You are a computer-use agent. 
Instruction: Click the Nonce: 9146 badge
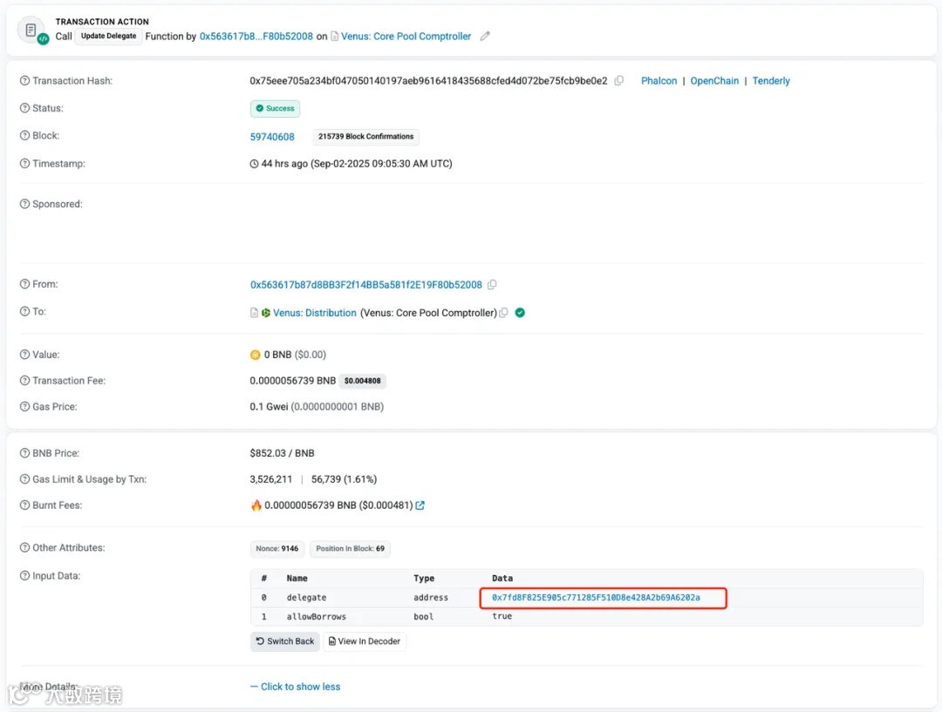point(277,549)
